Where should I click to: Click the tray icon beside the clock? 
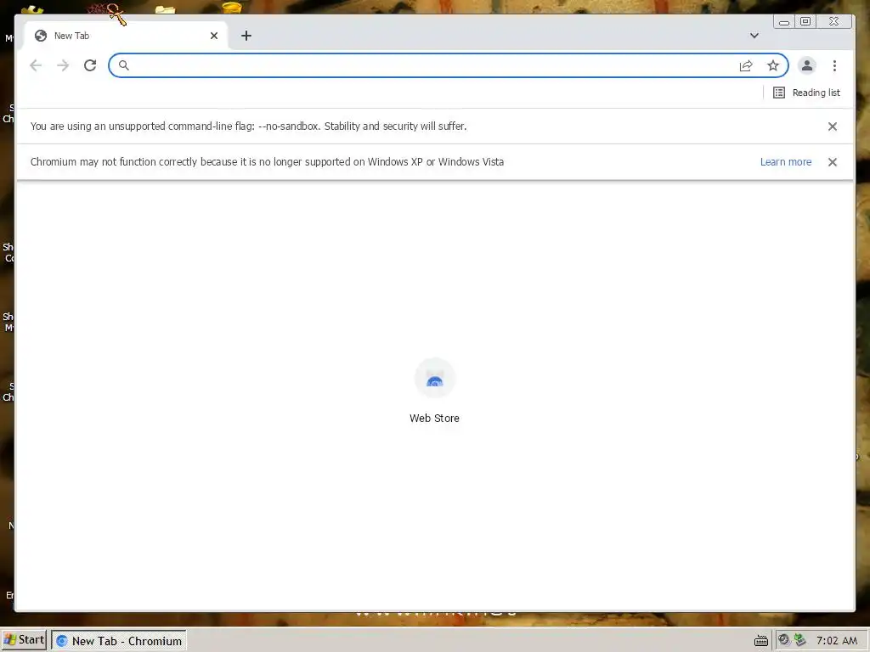click(800, 640)
